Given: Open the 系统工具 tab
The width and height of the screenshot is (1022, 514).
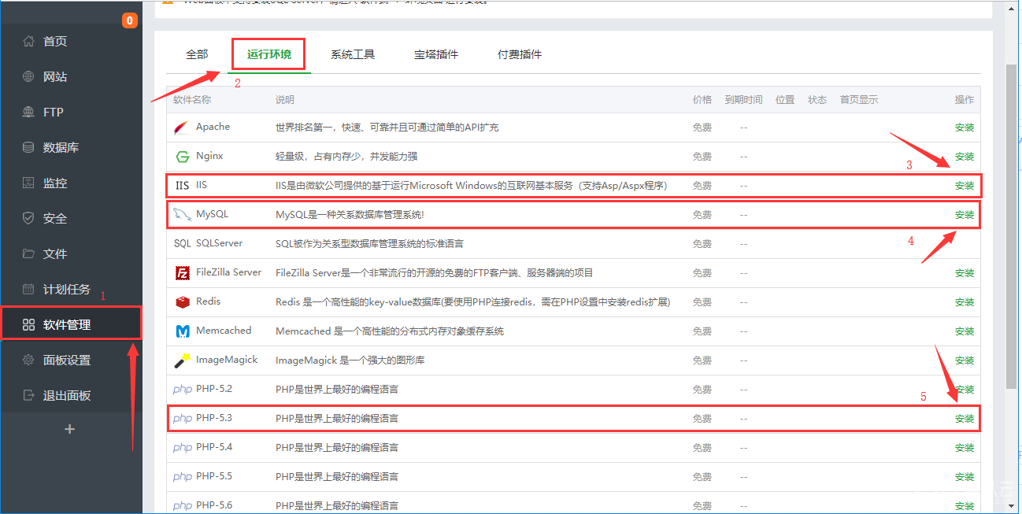Looking at the screenshot, I should point(353,54).
